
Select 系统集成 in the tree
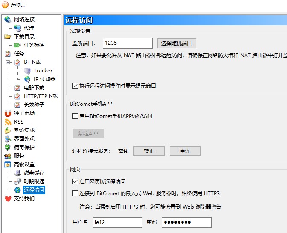tap(24, 130)
